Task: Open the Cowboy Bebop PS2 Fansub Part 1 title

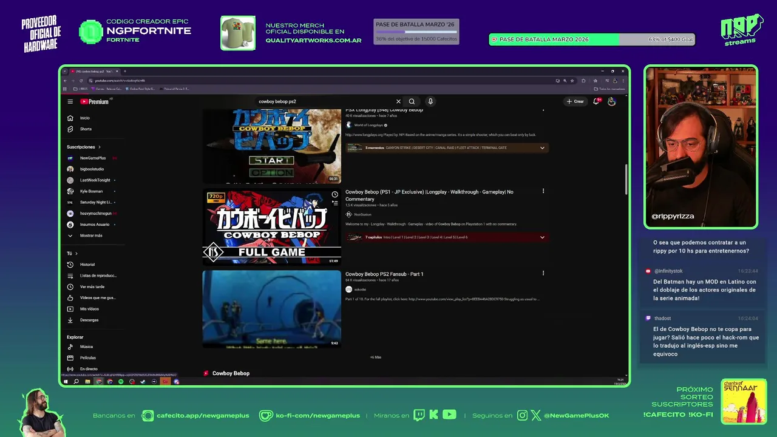Action: (384, 274)
